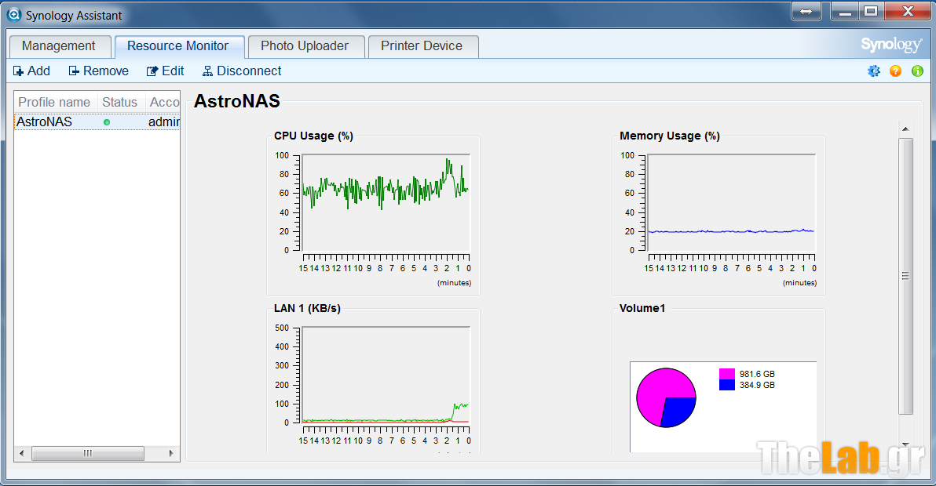Click the "Synology Assistant" window title text
936x486 pixels.
pyautogui.click(x=74, y=16)
